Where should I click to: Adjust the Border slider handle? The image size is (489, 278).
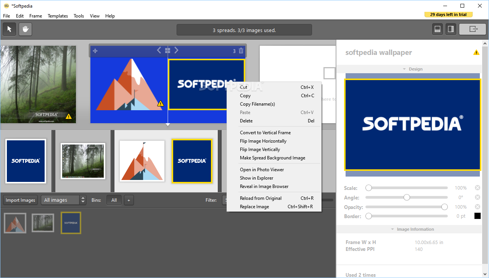point(368,216)
